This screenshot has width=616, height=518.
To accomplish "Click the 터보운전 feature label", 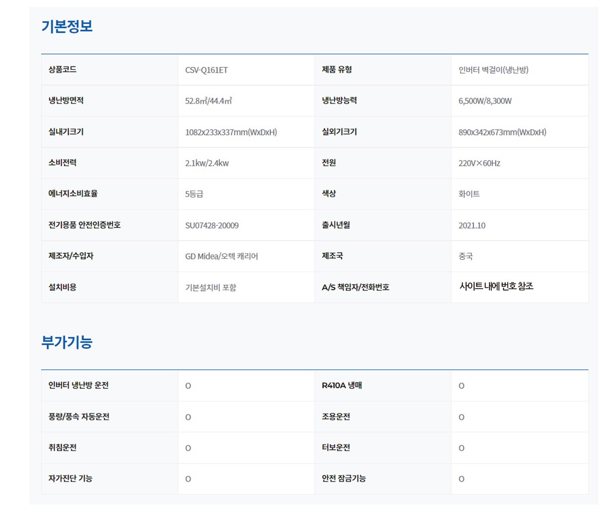I will pos(335,447).
